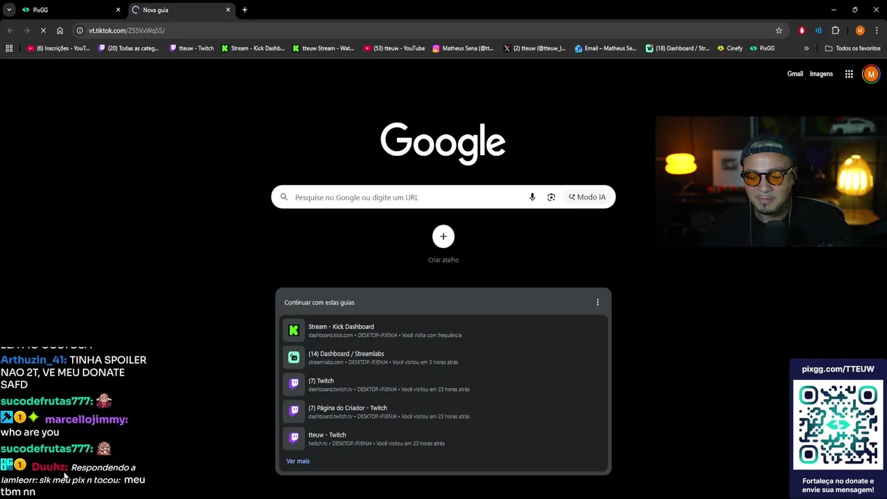Go back to previous page
Image resolution: width=887 pixels, height=499 pixels.
[x=10, y=30]
